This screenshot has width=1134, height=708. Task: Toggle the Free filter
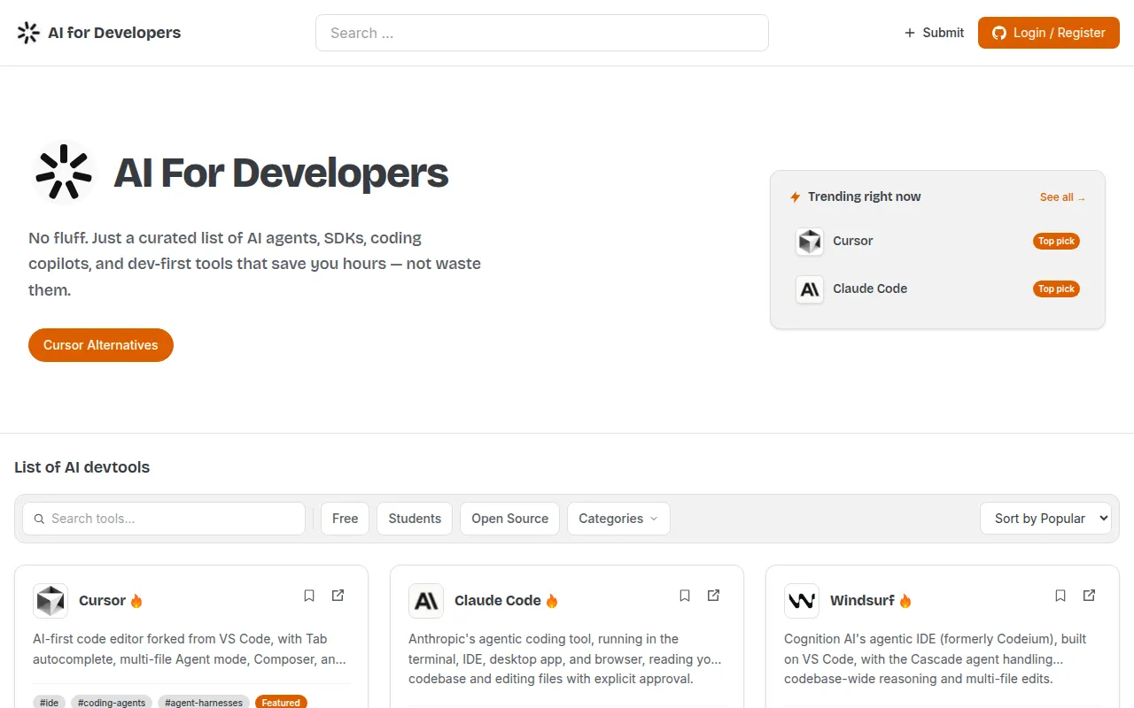(x=345, y=519)
